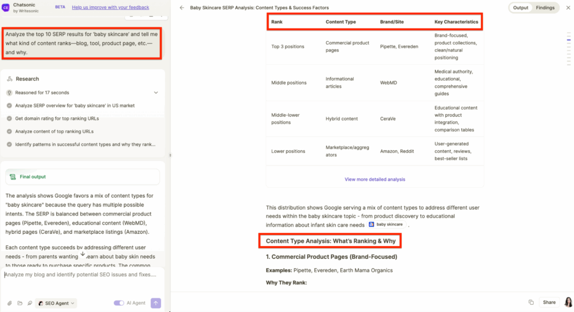Select 'Identify patterns in successful content types' step

pyautogui.click(x=85, y=144)
